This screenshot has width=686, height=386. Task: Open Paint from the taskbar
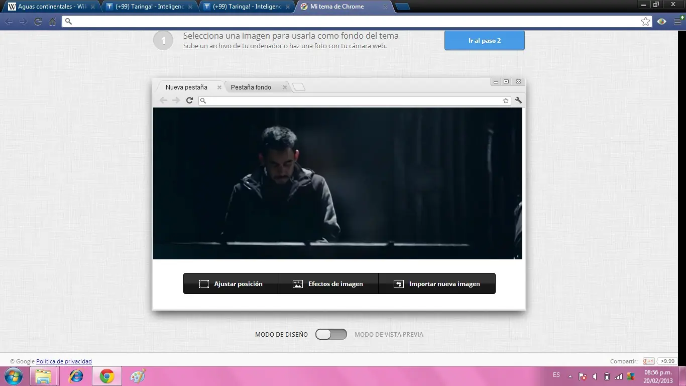click(137, 376)
